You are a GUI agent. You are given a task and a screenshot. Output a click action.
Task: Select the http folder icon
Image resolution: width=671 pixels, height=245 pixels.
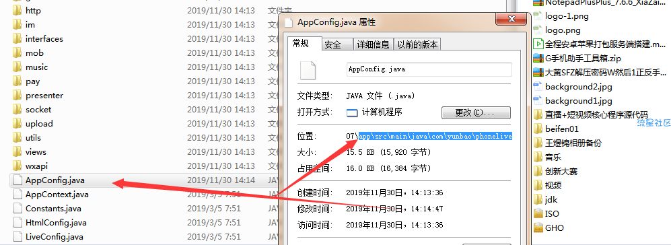coord(17,10)
